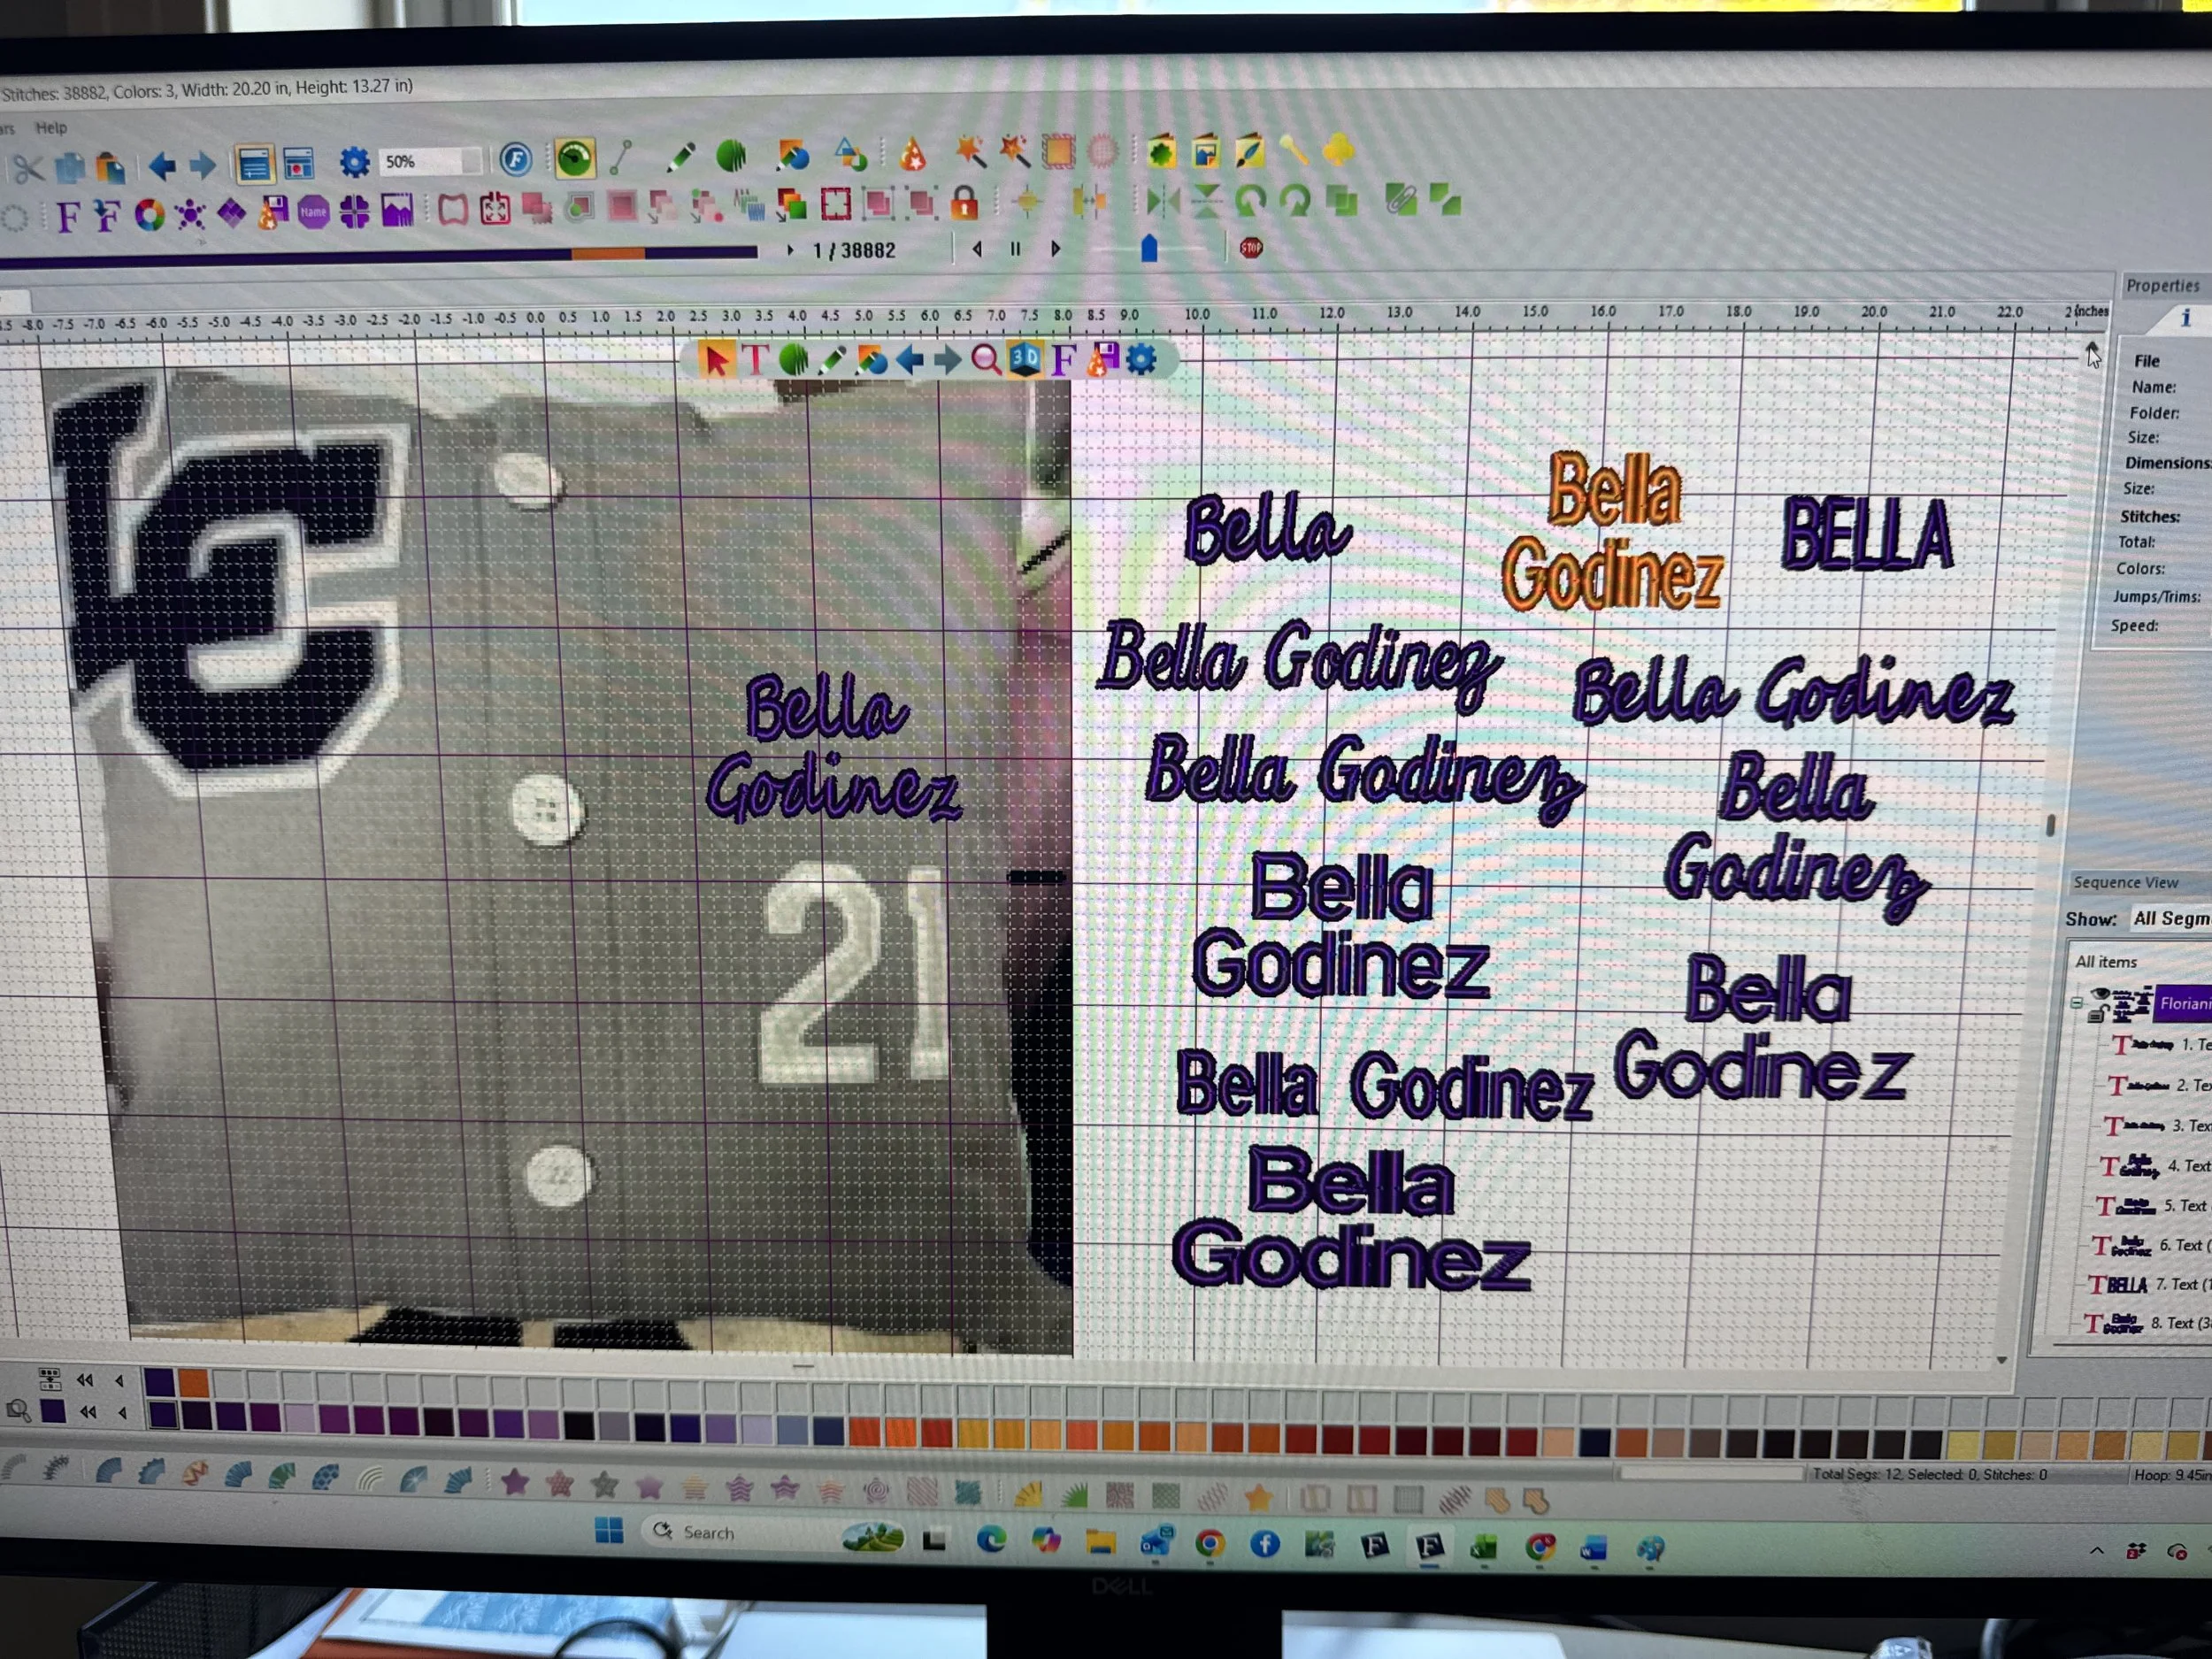
Task: Click the red dashed selection square icon
Action: coord(835,204)
